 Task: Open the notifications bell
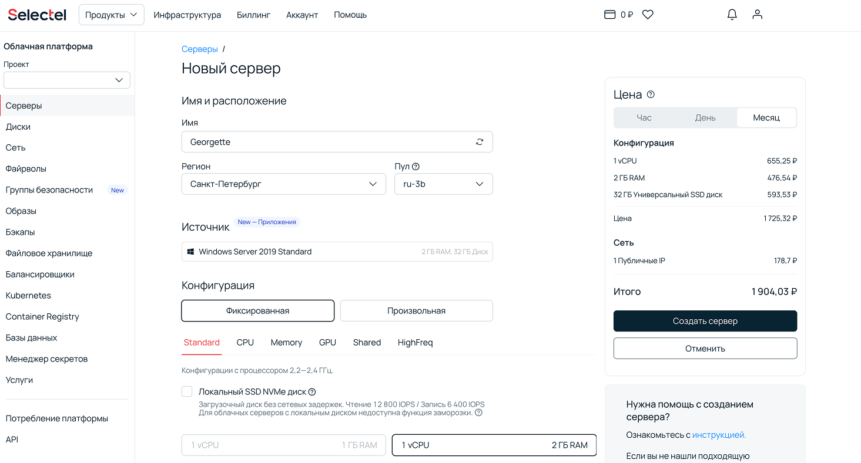[x=732, y=15]
